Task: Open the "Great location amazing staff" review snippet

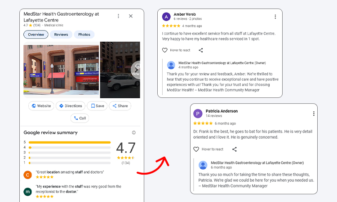Action: coord(70,172)
